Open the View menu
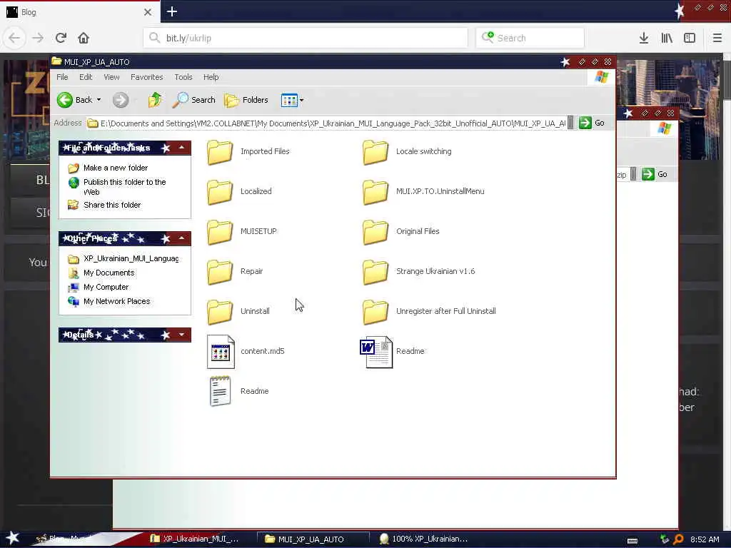 coord(111,77)
